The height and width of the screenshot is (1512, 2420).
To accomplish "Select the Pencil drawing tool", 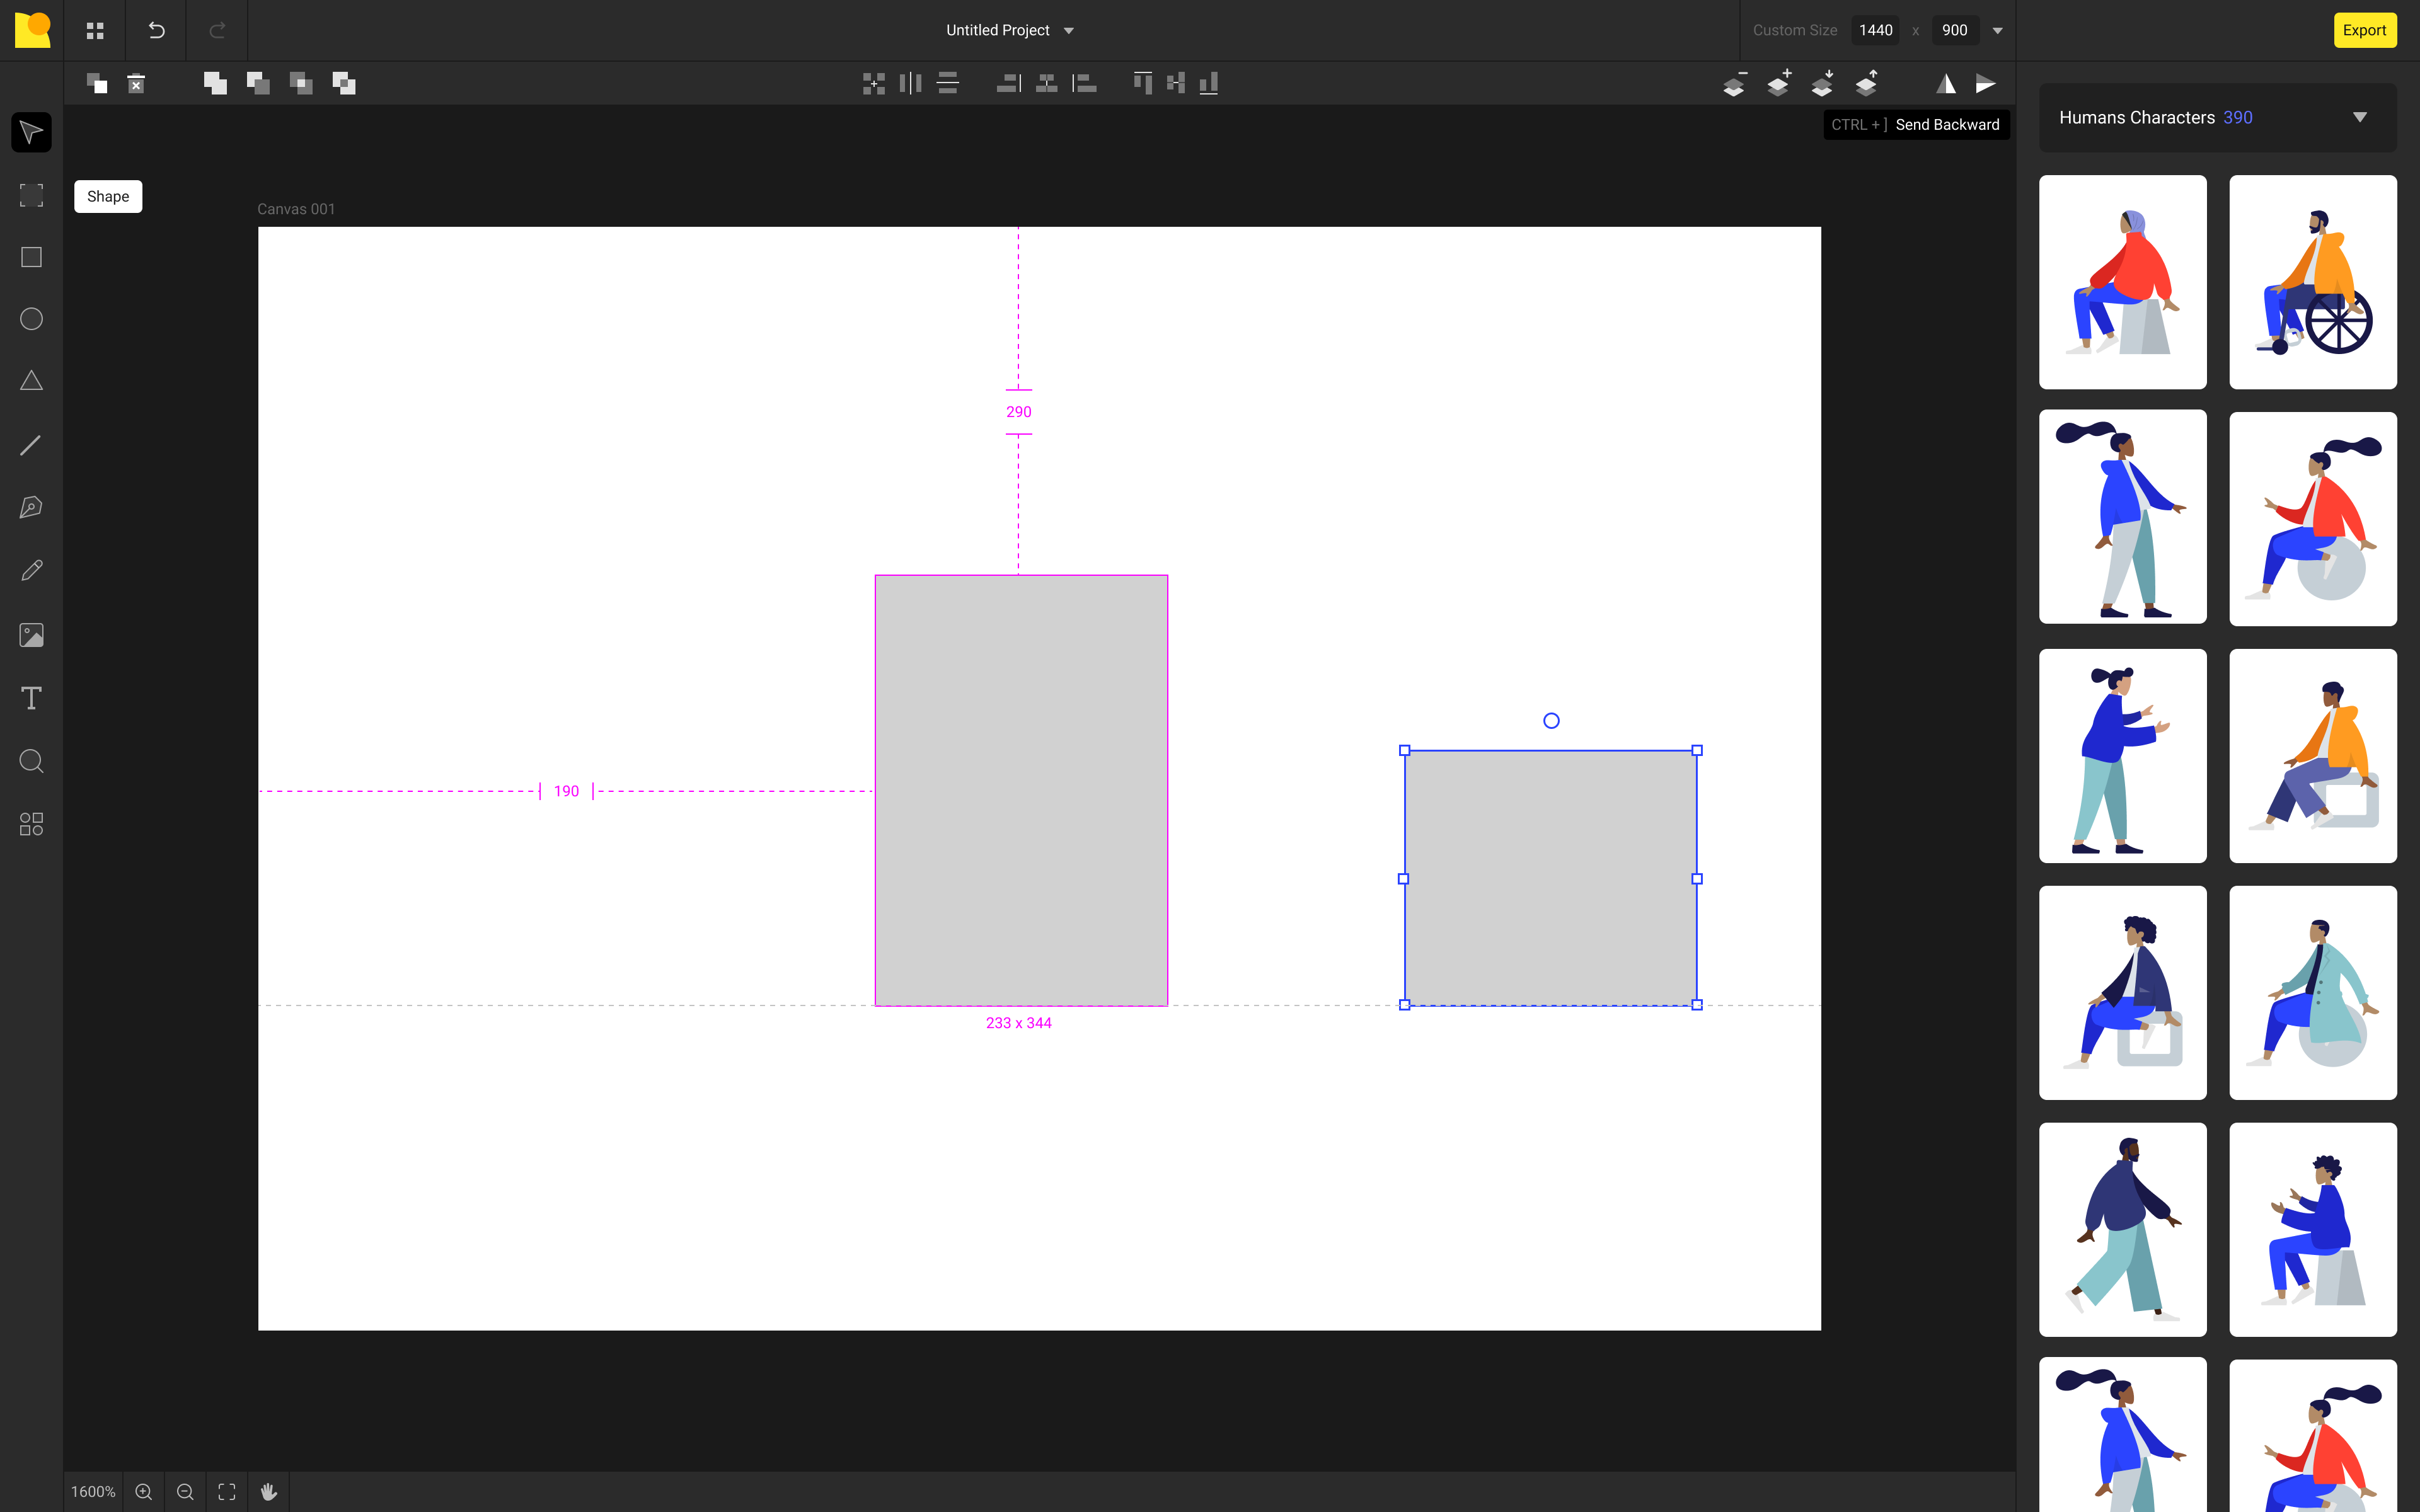I will (x=31, y=570).
